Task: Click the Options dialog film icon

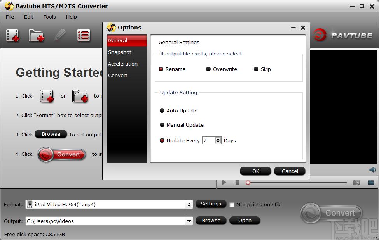Action: click(x=112, y=28)
